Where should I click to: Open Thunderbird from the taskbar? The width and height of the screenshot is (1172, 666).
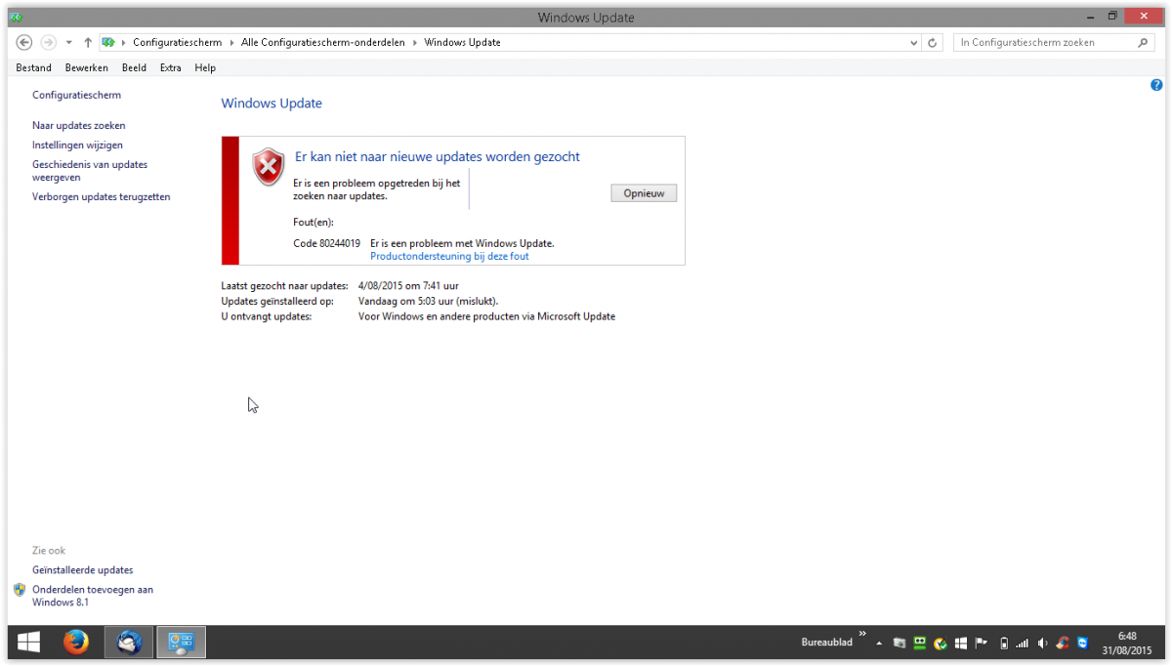[129, 642]
